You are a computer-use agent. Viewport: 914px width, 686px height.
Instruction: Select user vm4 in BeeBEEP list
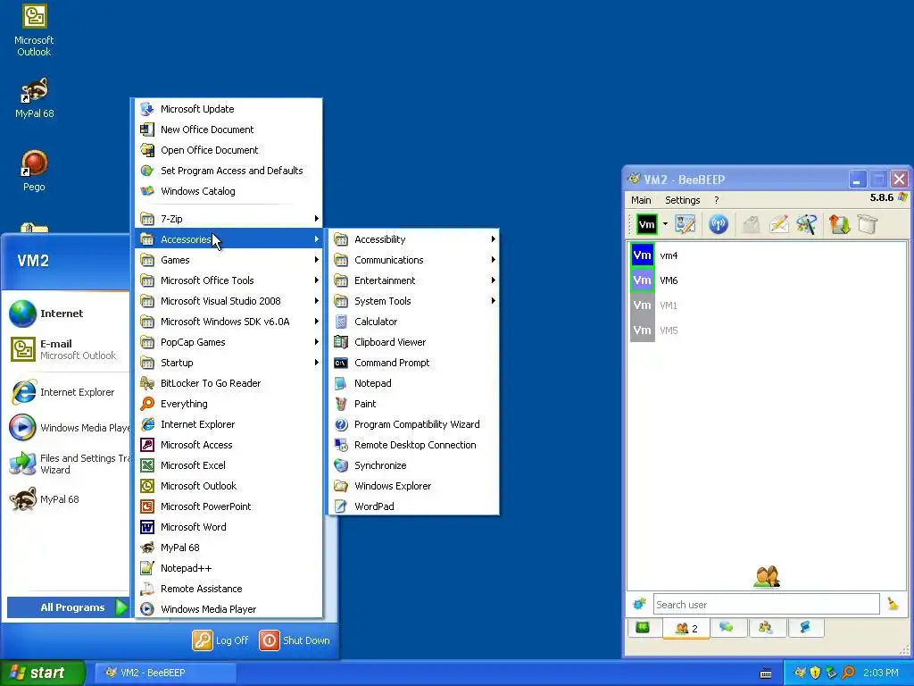pyautogui.click(x=767, y=255)
